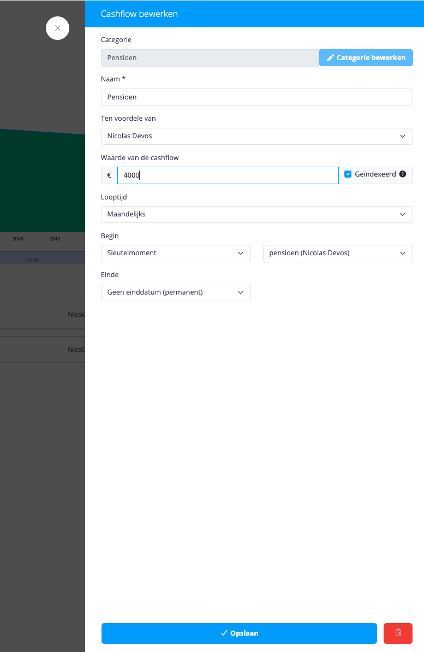Click the Categorie bewerken button

(x=366, y=58)
